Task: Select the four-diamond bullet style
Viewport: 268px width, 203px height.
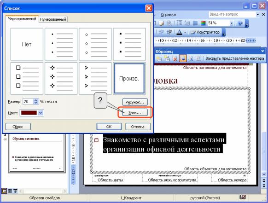Action: click(x=61, y=78)
